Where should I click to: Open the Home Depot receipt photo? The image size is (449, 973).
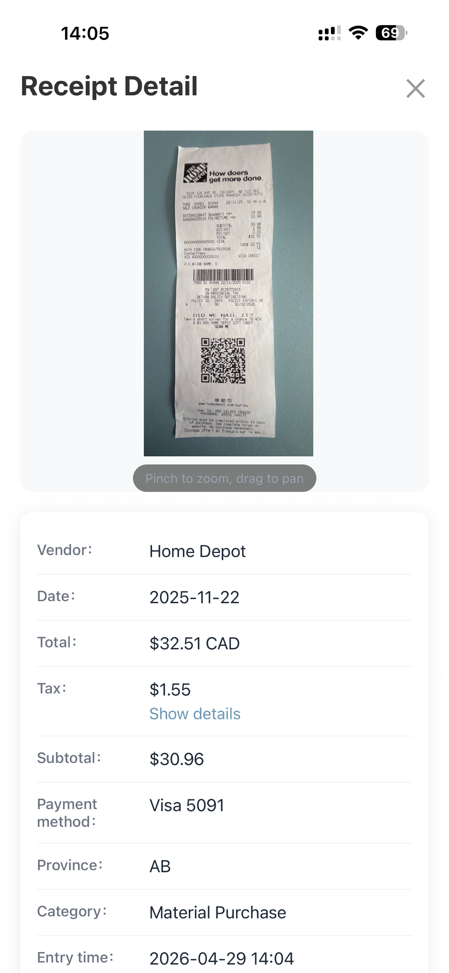point(228,294)
